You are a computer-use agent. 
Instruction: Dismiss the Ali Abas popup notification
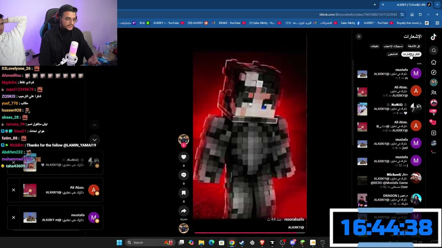[13, 190]
